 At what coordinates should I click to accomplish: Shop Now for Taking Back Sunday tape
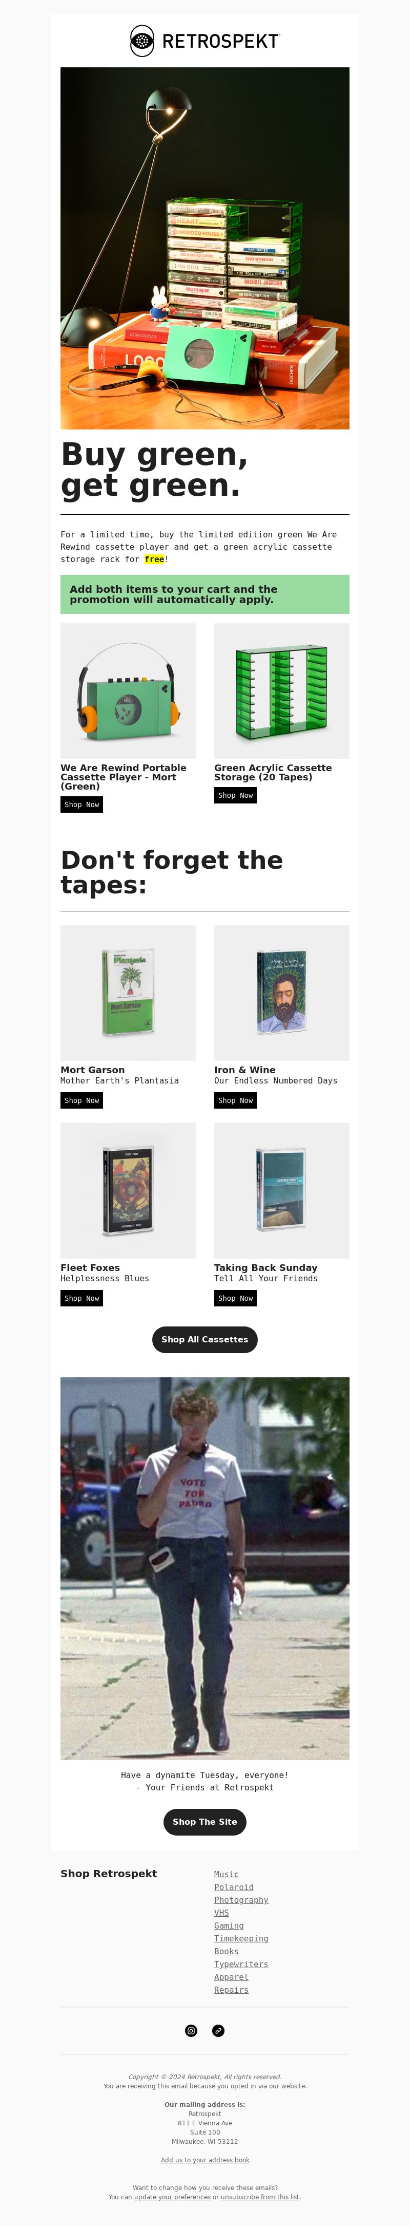pyautogui.click(x=235, y=1298)
